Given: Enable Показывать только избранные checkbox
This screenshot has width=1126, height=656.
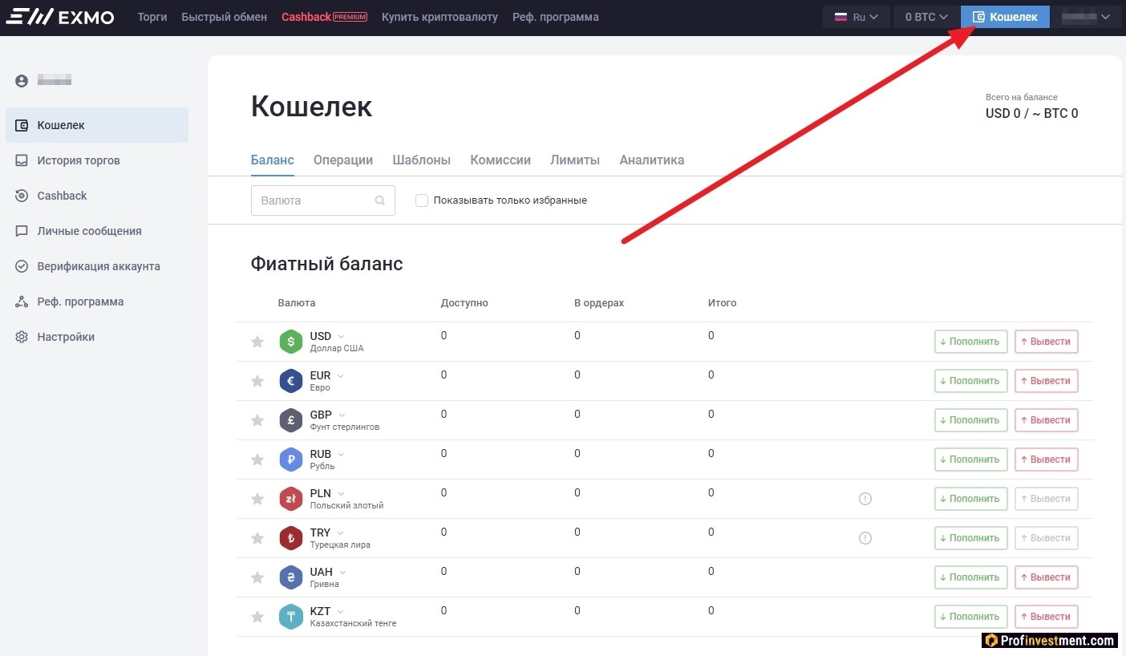Looking at the screenshot, I should [422, 200].
